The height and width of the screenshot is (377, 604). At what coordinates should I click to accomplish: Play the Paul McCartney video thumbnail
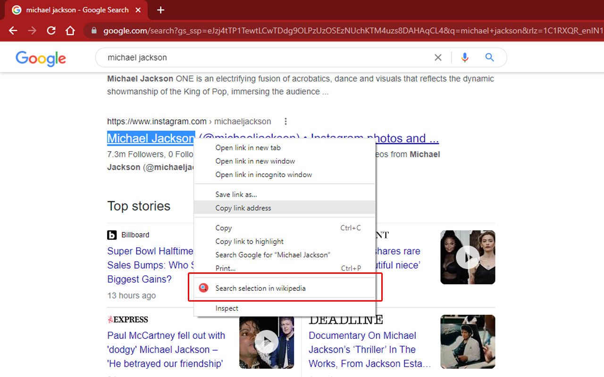[x=267, y=342]
